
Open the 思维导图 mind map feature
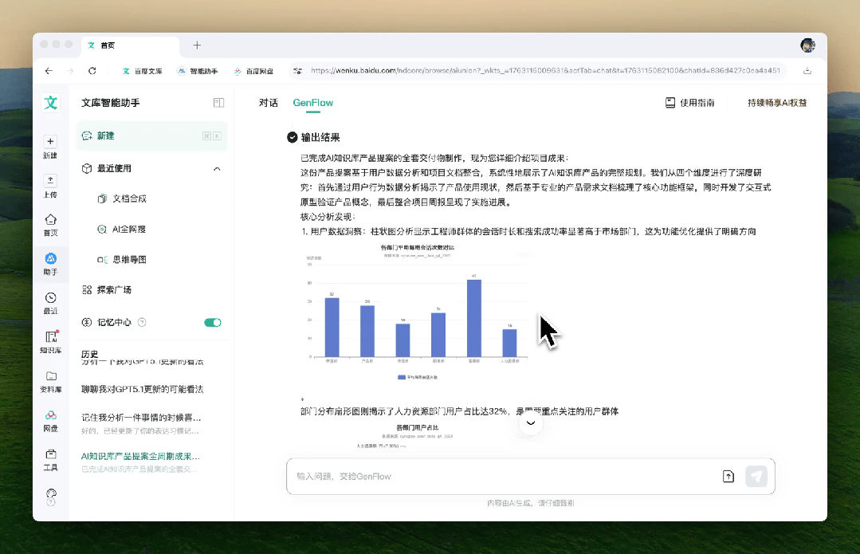(128, 259)
